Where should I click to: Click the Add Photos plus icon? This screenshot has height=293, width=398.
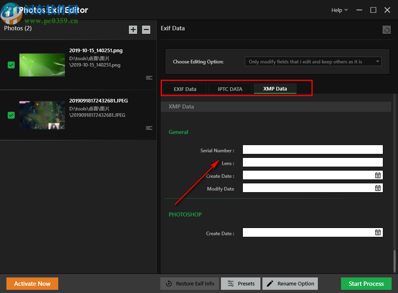tap(133, 29)
